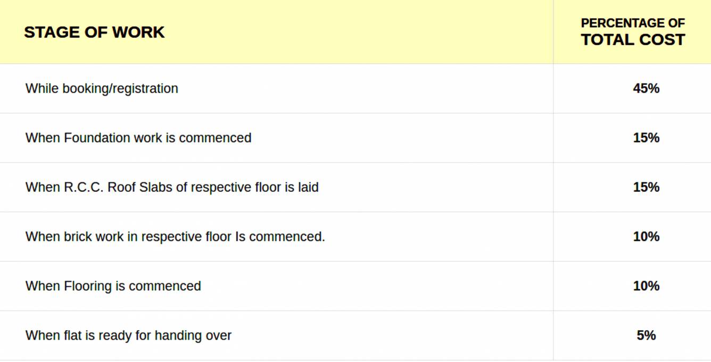Click the Foundation work commenced stage text
The height and width of the screenshot is (362, 711).
[138, 138]
